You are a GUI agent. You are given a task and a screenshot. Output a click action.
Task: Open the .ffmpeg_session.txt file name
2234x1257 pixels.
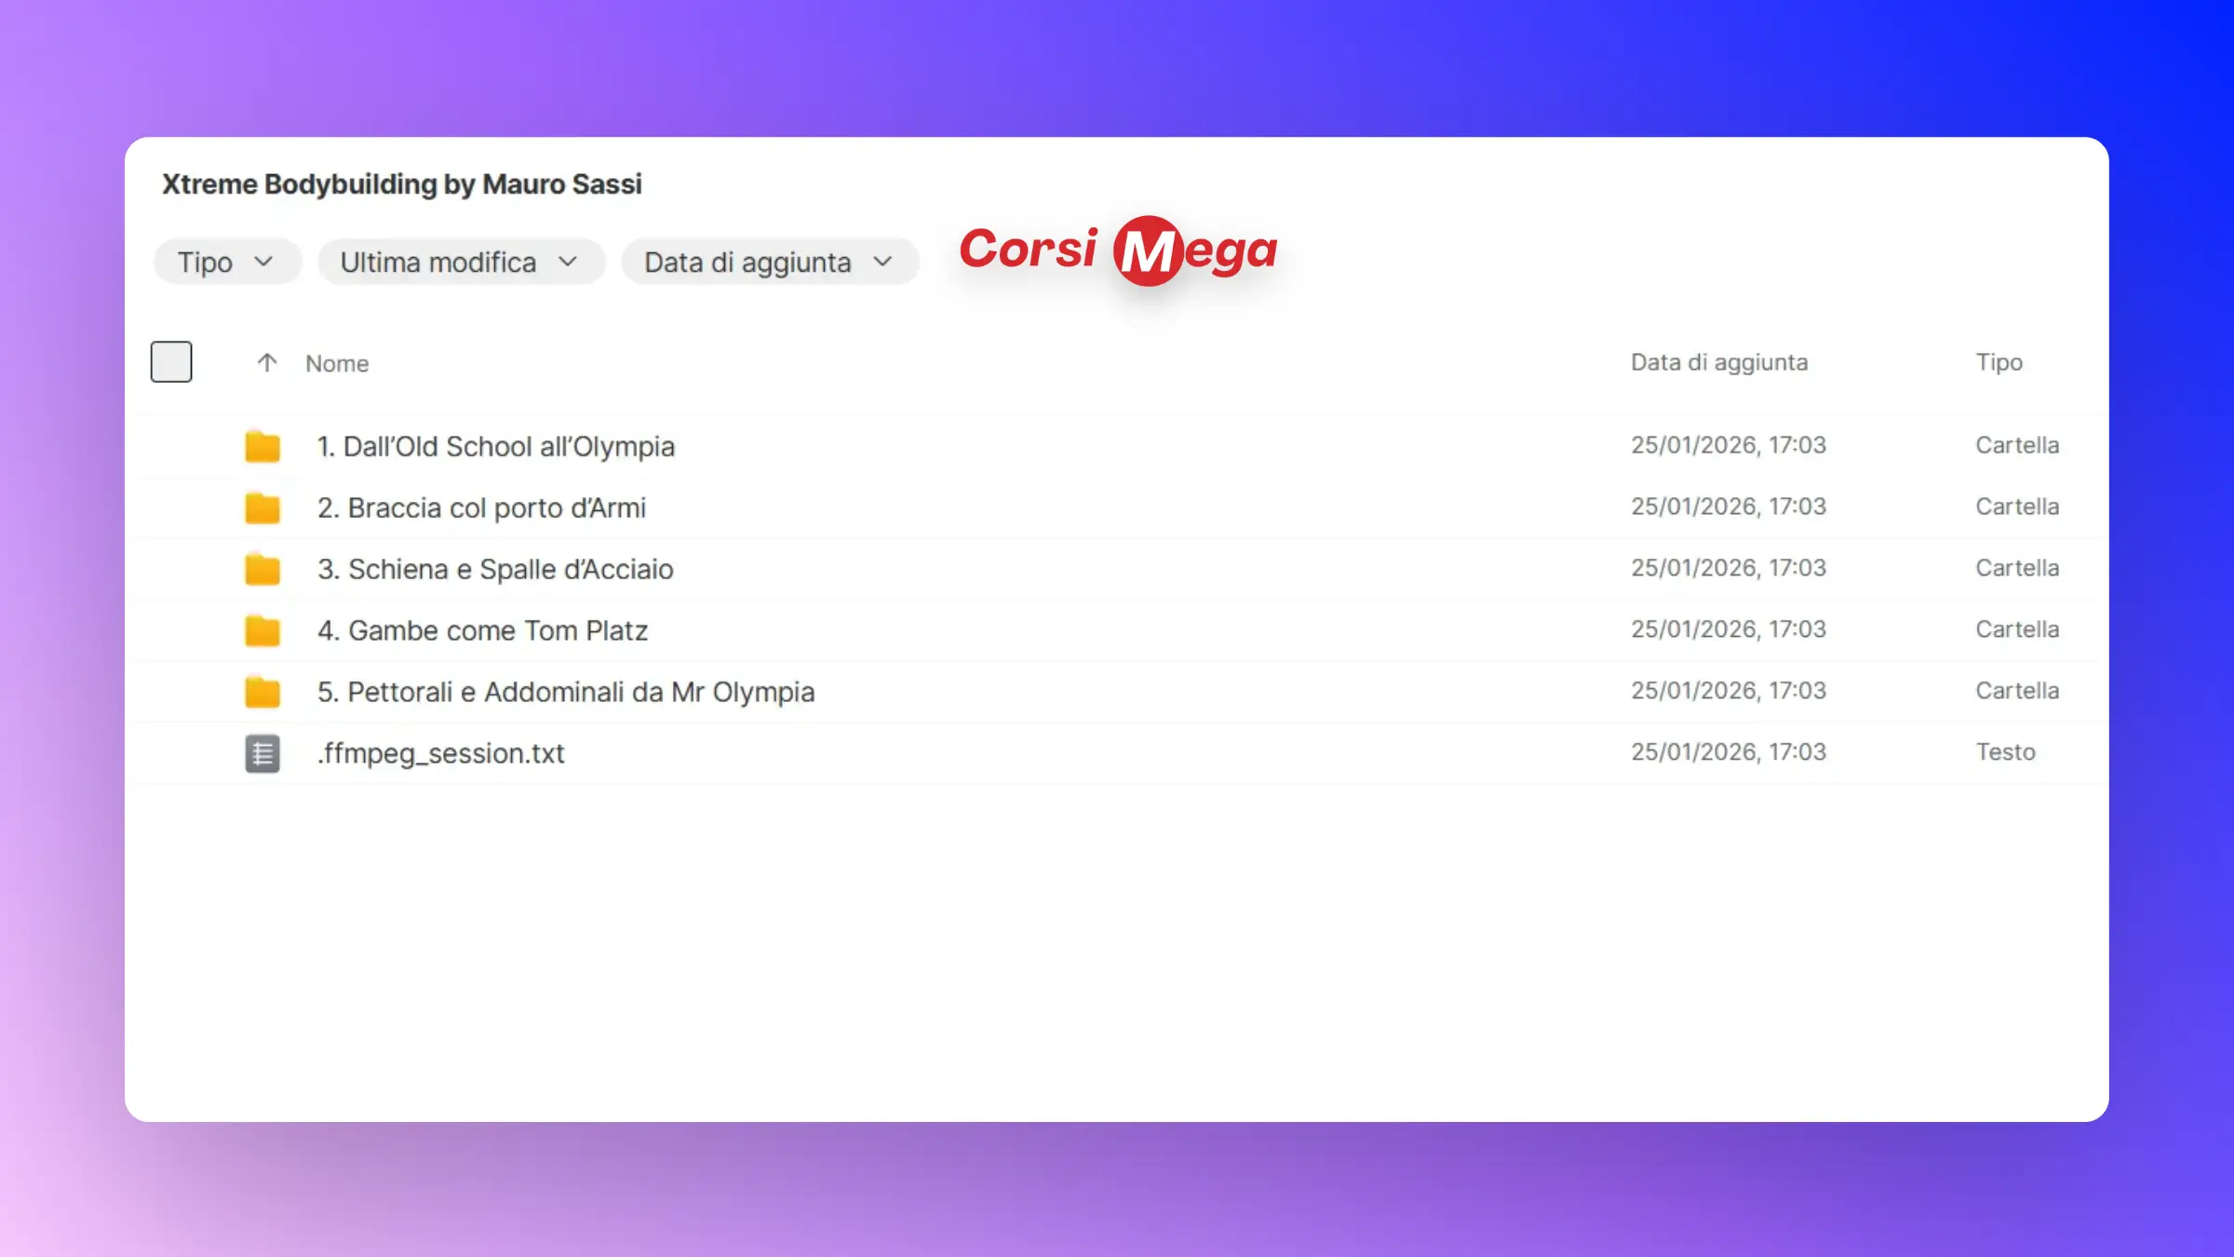pos(440,753)
